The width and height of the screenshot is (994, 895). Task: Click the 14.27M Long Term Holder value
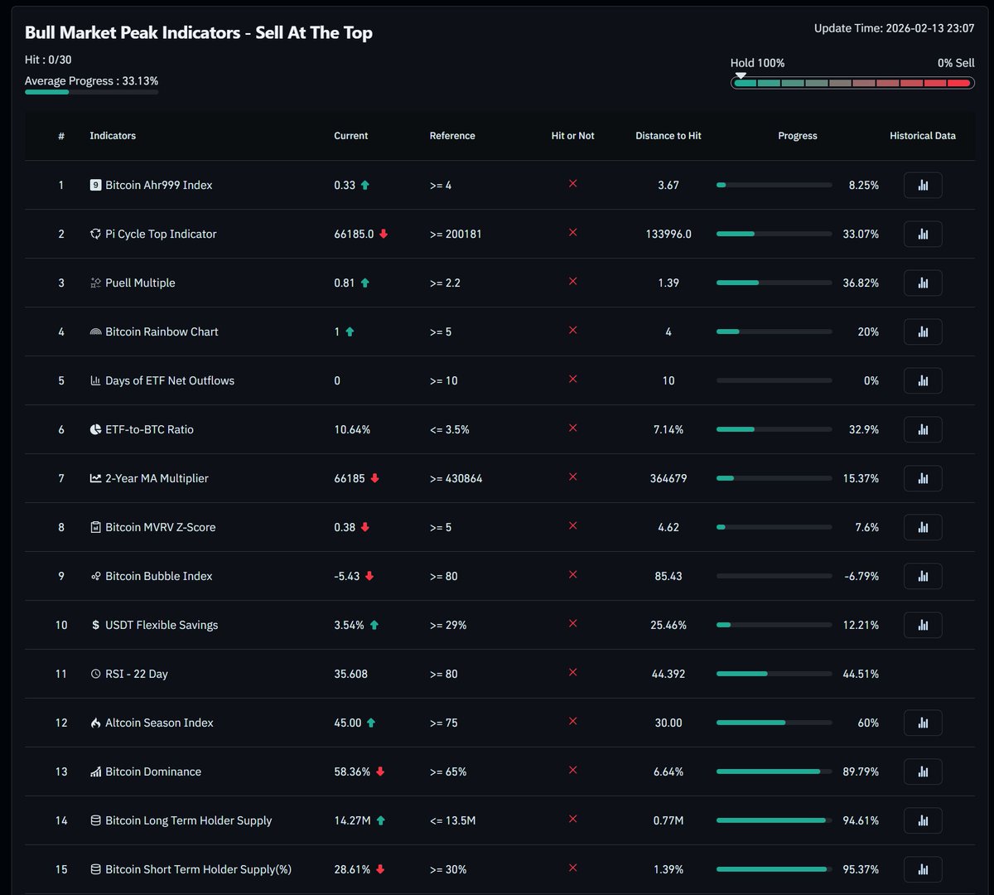[x=352, y=820]
